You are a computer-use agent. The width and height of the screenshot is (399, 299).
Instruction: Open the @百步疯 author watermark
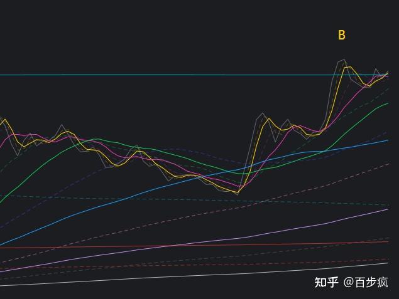point(366,282)
